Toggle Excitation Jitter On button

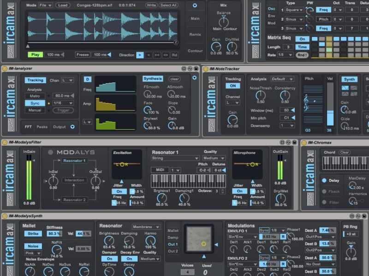pos(119,191)
